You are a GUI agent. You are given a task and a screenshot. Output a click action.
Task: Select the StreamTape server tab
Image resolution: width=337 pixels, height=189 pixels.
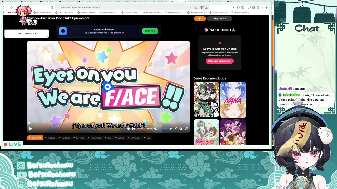point(94,138)
